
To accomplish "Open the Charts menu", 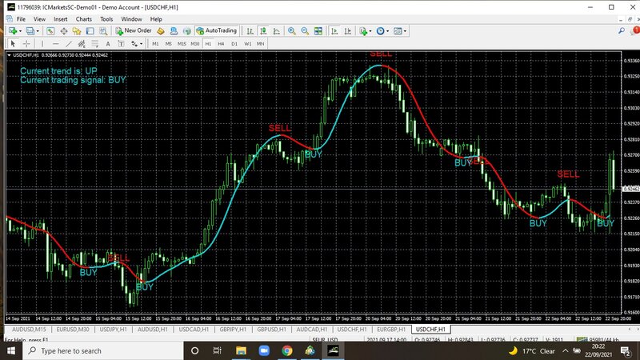I will (x=83, y=18).
